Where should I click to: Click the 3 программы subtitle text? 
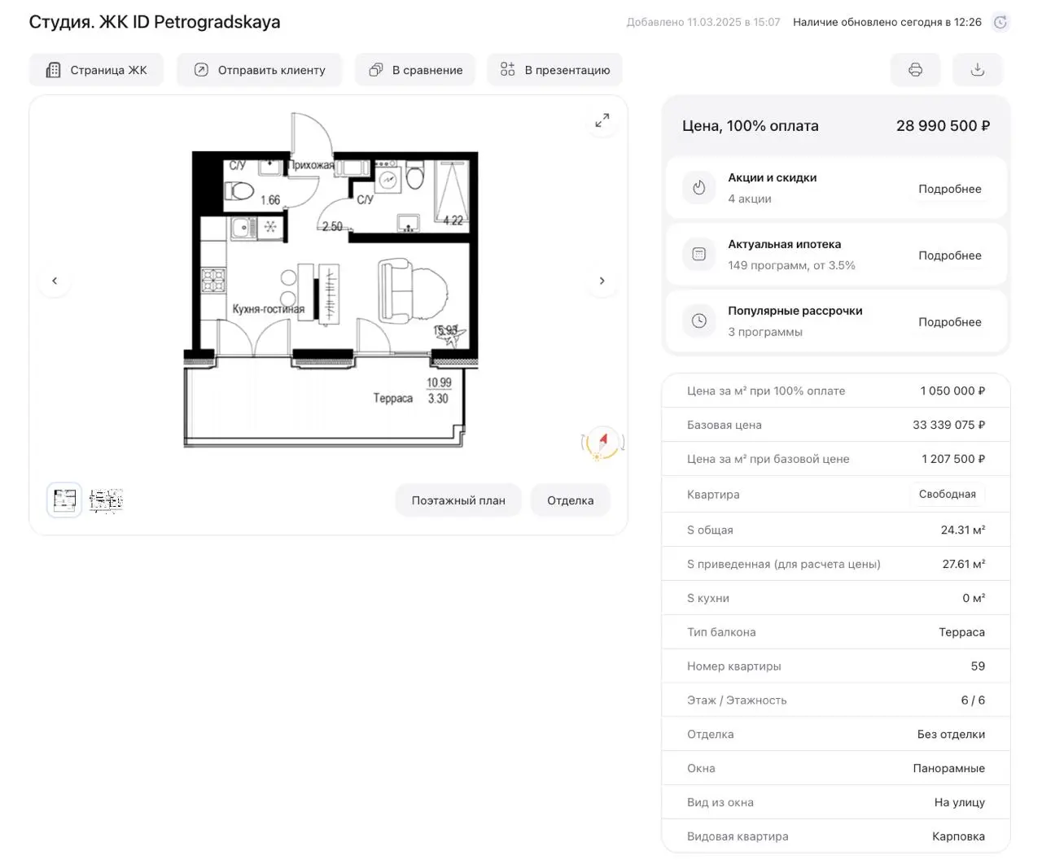765,332
